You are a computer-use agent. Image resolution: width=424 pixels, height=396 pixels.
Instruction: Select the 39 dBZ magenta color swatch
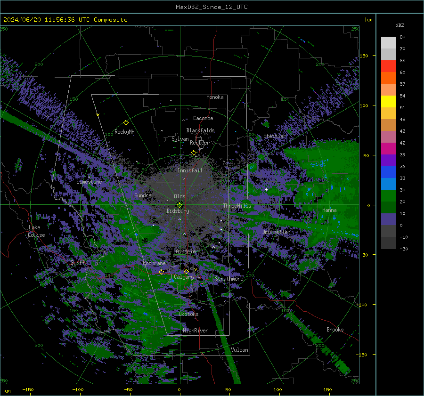pyautogui.click(x=388, y=149)
